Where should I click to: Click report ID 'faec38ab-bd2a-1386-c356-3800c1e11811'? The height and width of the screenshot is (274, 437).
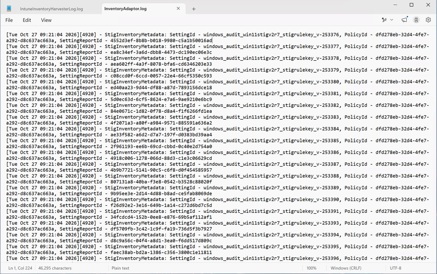coord(161,252)
